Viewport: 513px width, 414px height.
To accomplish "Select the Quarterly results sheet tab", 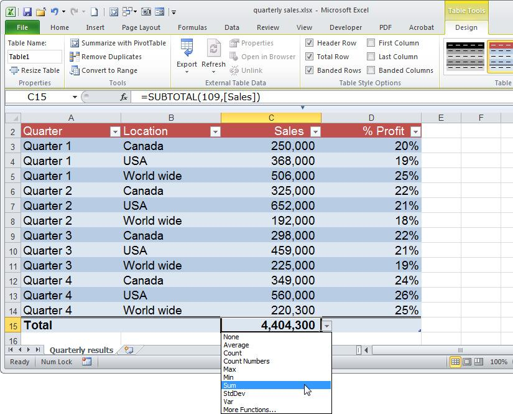I will coord(81,350).
